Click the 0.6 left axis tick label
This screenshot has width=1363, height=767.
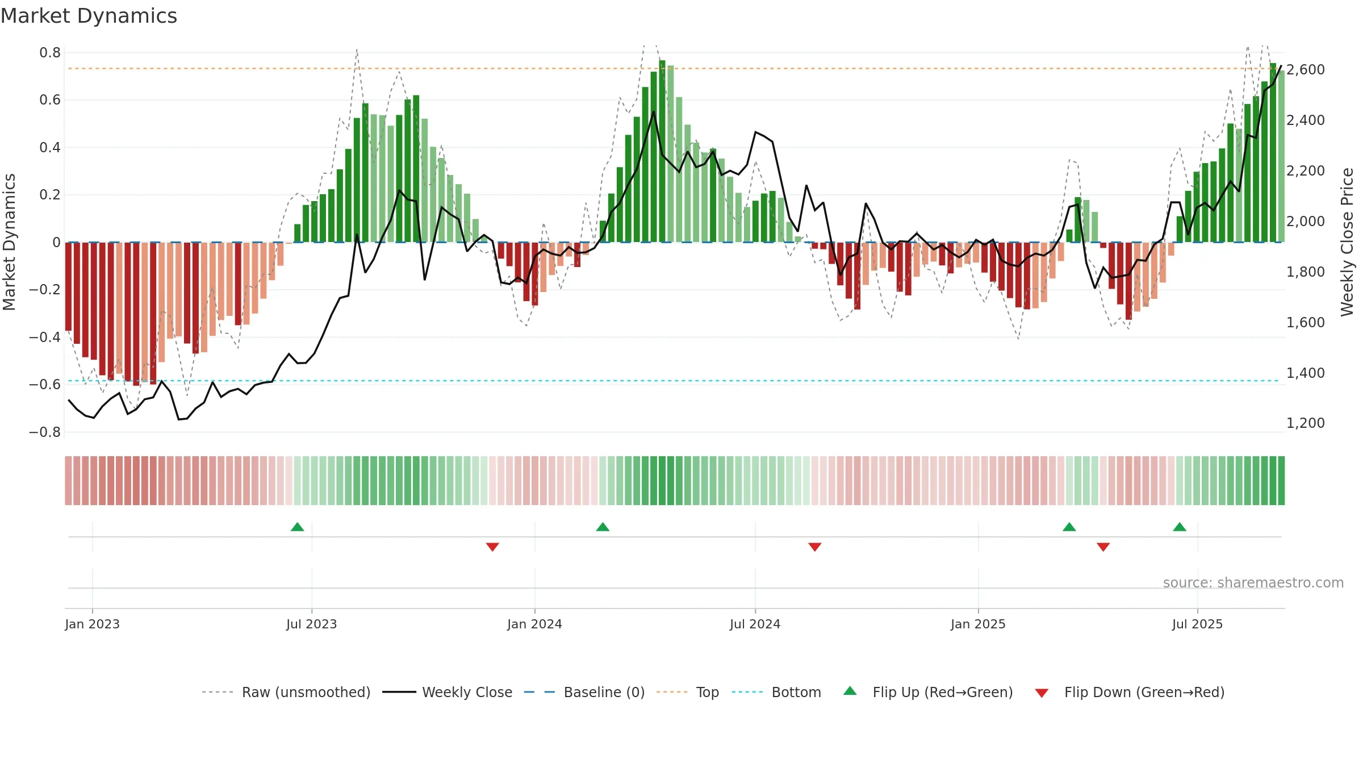50,100
